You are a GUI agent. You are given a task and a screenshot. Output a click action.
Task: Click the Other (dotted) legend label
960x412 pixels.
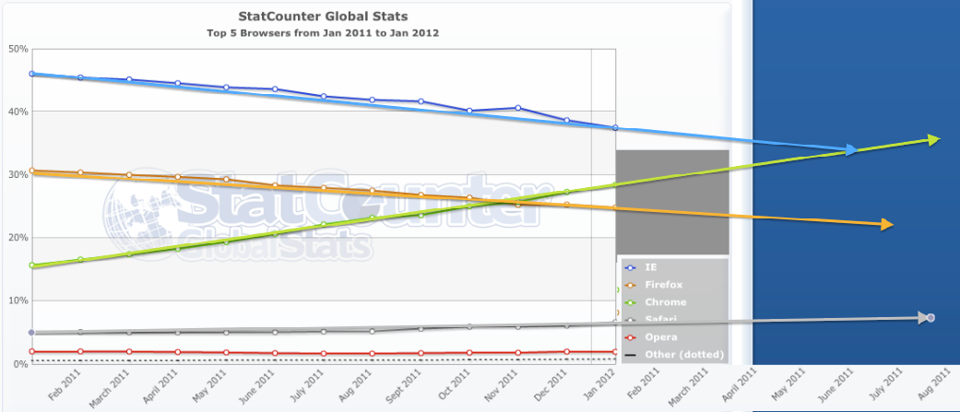[684, 355]
